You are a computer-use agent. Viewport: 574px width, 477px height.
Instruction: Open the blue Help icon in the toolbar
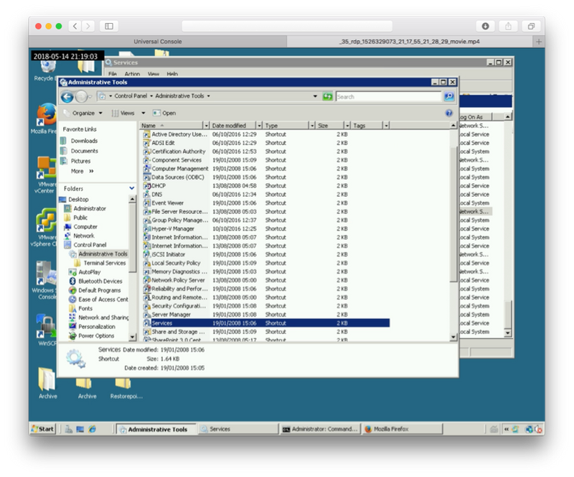pos(449,113)
